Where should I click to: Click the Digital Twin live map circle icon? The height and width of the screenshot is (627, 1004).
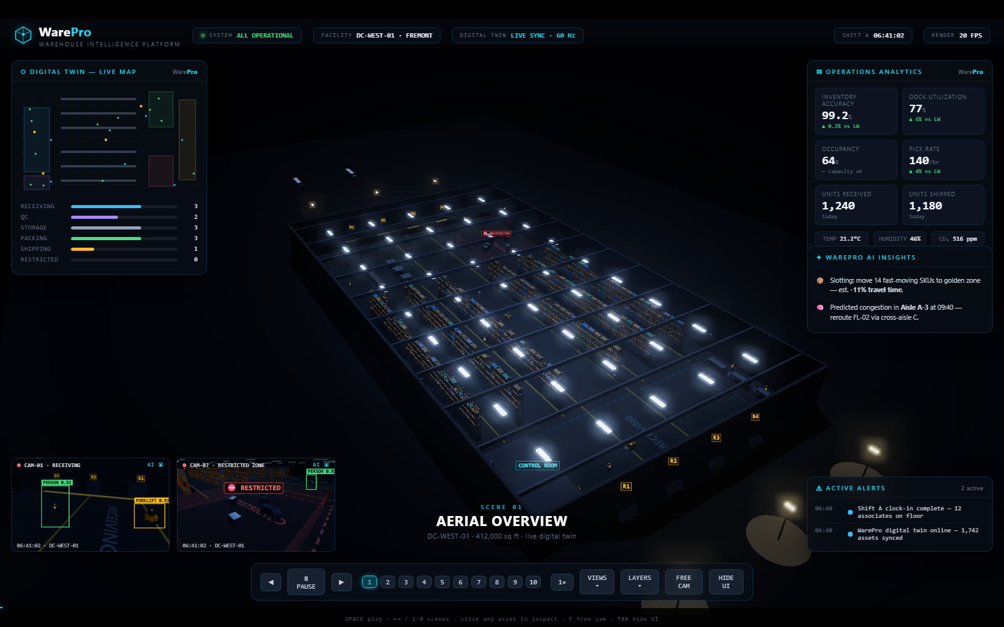pos(23,72)
